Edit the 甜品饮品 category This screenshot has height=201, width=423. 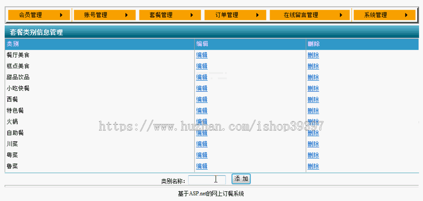tap(202, 78)
